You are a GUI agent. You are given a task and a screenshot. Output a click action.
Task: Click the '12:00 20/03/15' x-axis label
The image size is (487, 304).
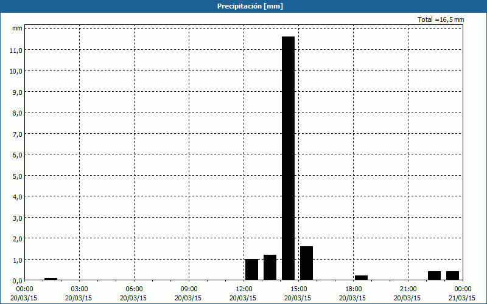pyautogui.click(x=243, y=294)
